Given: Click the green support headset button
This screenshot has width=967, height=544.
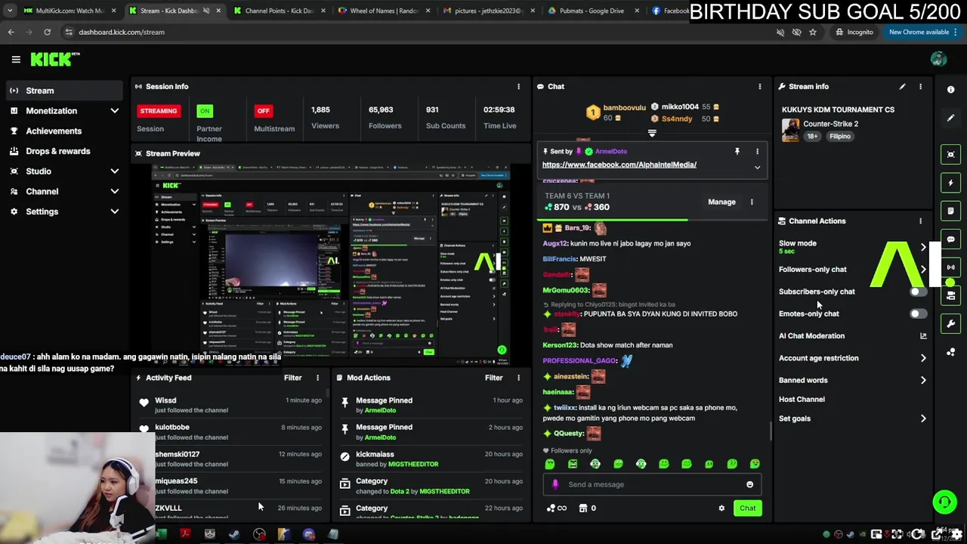Looking at the screenshot, I should [x=944, y=502].
